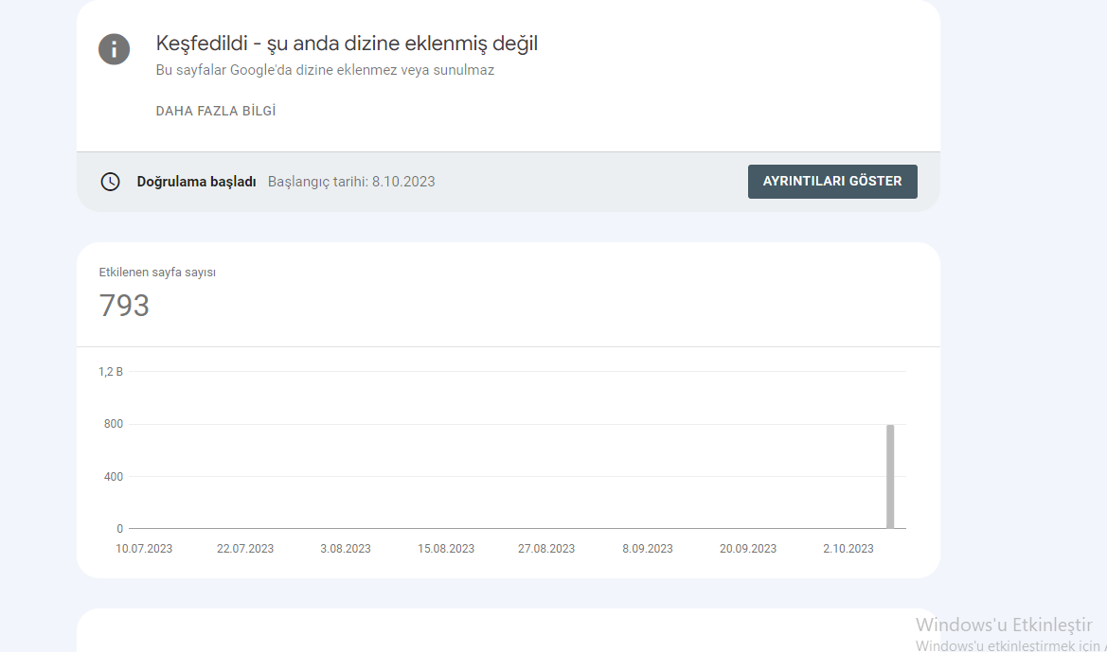Click the 22.07.2023 date label
The width and height of the screenshot is (1107, 652).
pyautogui.click(x=245, y=548)
